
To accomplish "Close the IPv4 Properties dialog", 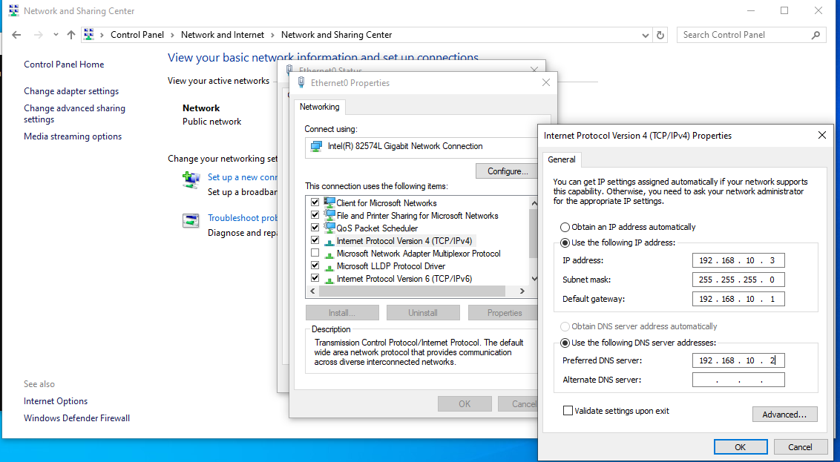I will (821, 136).
